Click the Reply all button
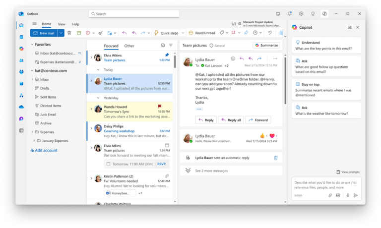This screenshot has height=228, width=381. point(232,120)
